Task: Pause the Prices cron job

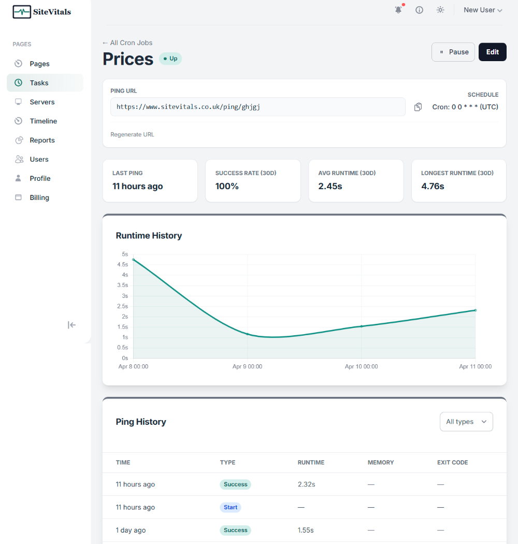Action: (x=453, y=52)
